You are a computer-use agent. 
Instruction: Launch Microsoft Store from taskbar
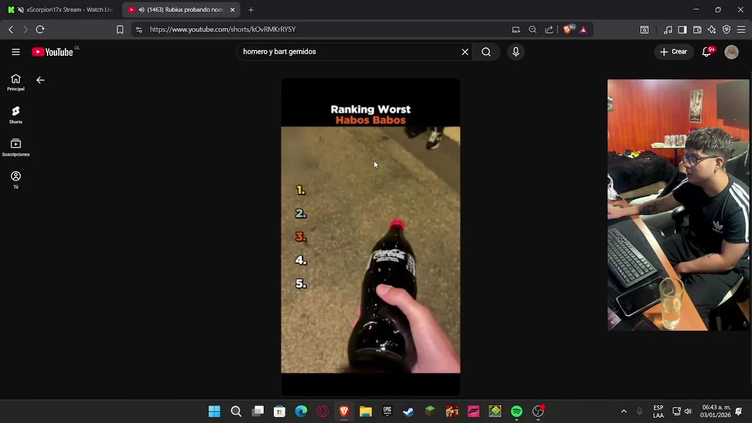280,411
